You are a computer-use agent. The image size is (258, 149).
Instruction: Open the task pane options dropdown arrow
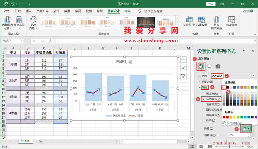244,51
